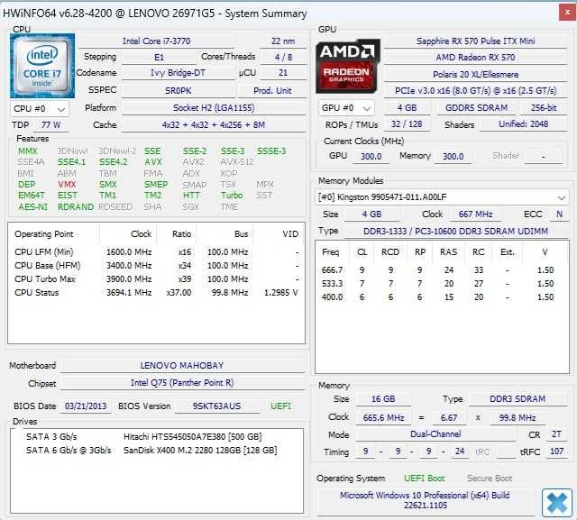Click the AMD Radeon Graphics logo
This screenshot has width=577, height=520.
click(x=348, y=66)
